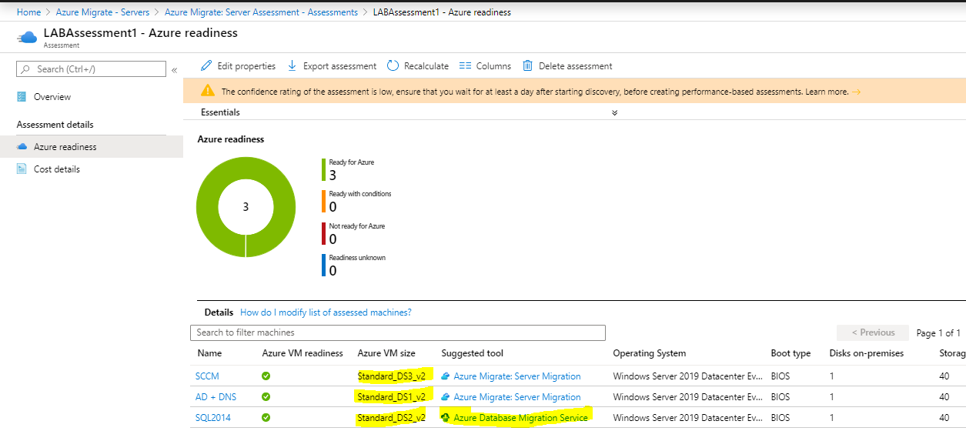Screen dimensions: 966x431
Task: Click the green readiness check for SCCM
Action: click(x=266, y=376)
